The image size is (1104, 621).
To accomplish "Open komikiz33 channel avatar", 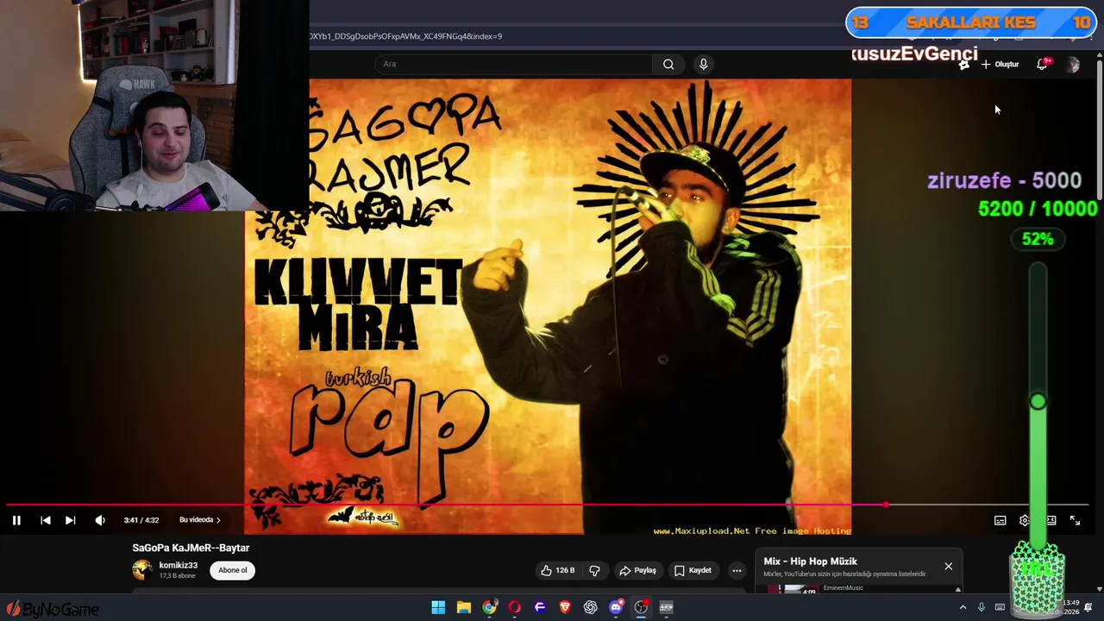I will [142, 570].
